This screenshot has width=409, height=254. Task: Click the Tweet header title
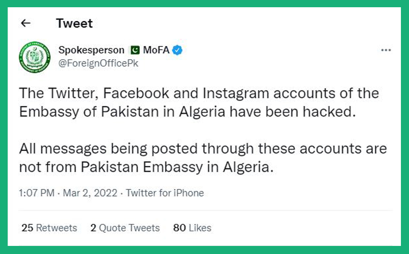coord(74,23)
